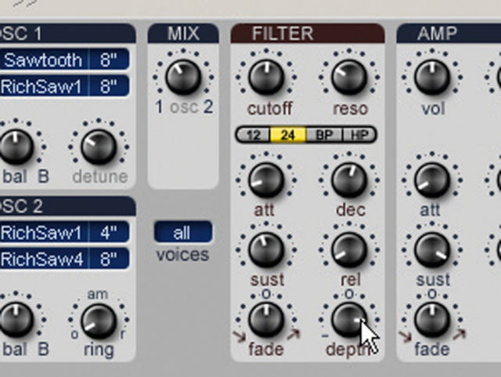501x377 pixels.
Task: Select the BP filter mode
Action: [x=323, y=135]
